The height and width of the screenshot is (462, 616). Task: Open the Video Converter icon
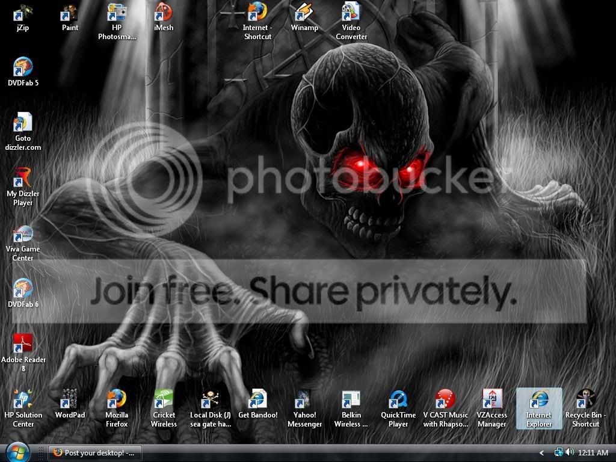pyautogui.click(x=351, y=22)
